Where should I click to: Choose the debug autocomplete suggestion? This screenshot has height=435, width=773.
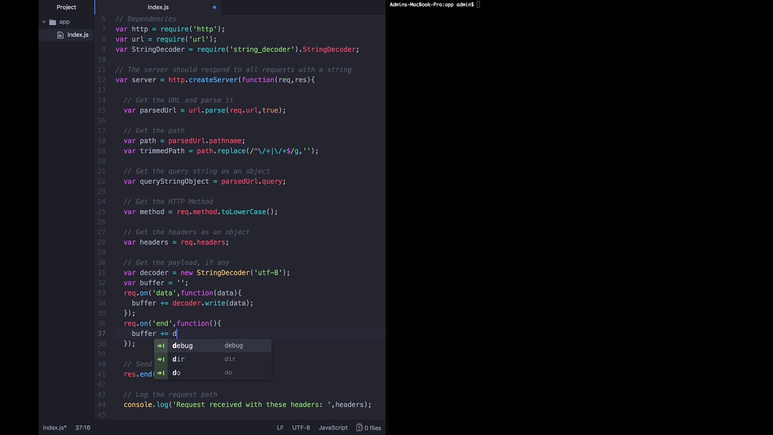coord(213,346)
